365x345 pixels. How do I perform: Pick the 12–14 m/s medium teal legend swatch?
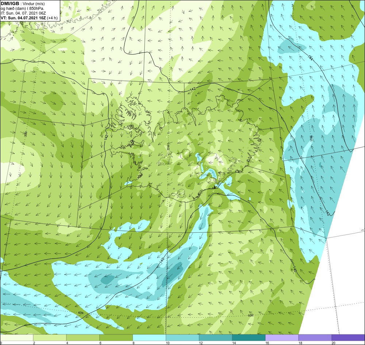click(216, 337)
